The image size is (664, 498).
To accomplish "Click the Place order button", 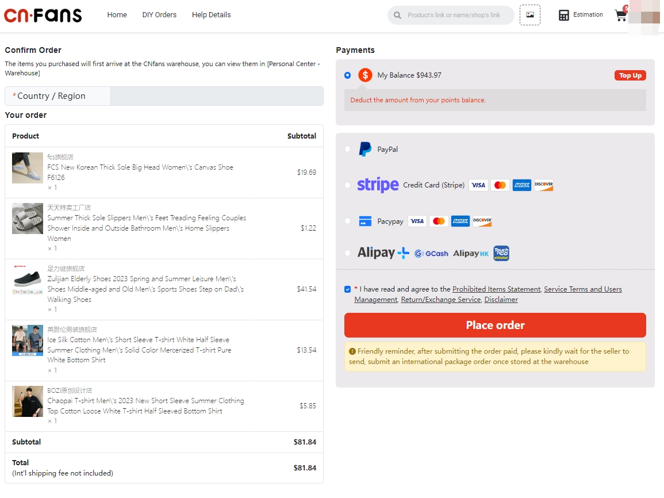I will (495, 325).
